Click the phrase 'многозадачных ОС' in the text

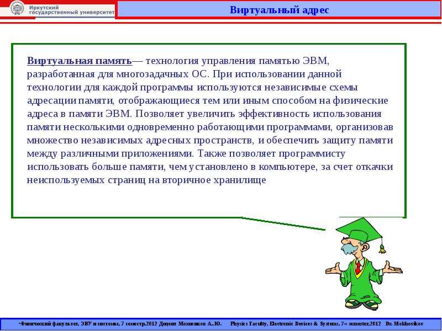(161, 74)
